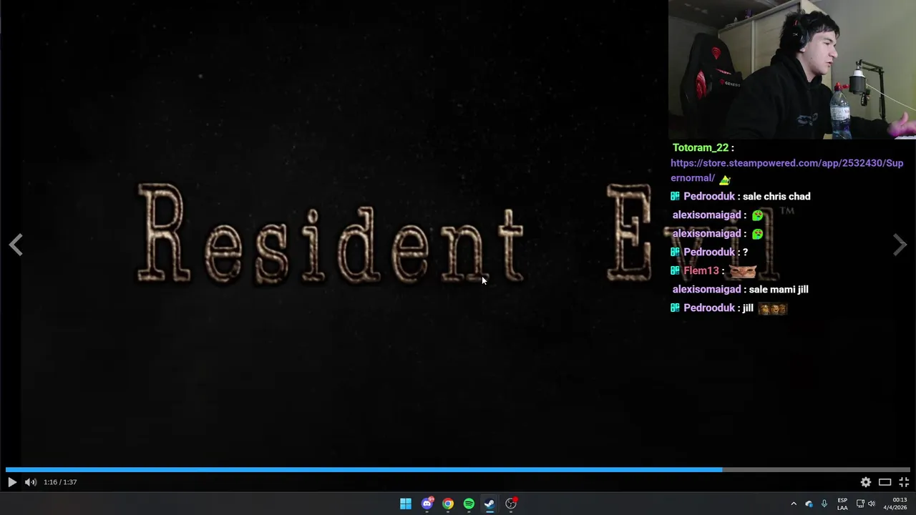Open the network settings tray icon
This screenshot has height=515, width=916.
pos(860,504)
